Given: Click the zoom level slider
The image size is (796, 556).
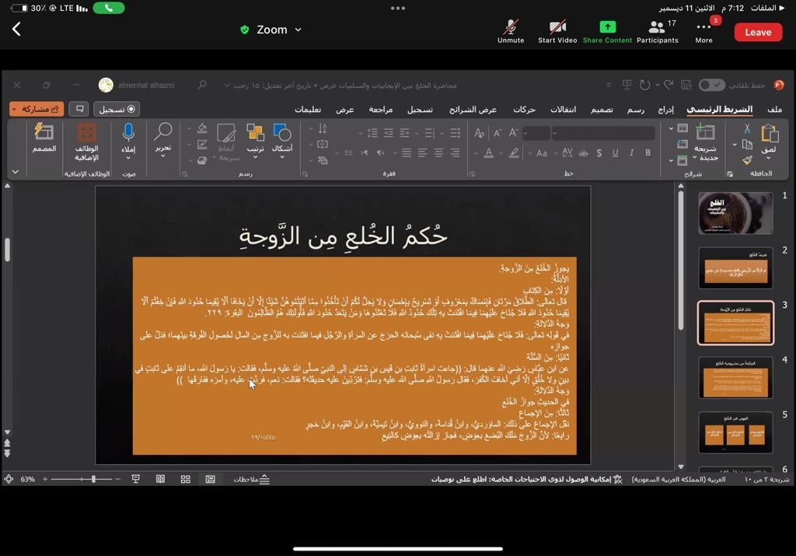Looking at the screenshot, I should pos(94,479).
